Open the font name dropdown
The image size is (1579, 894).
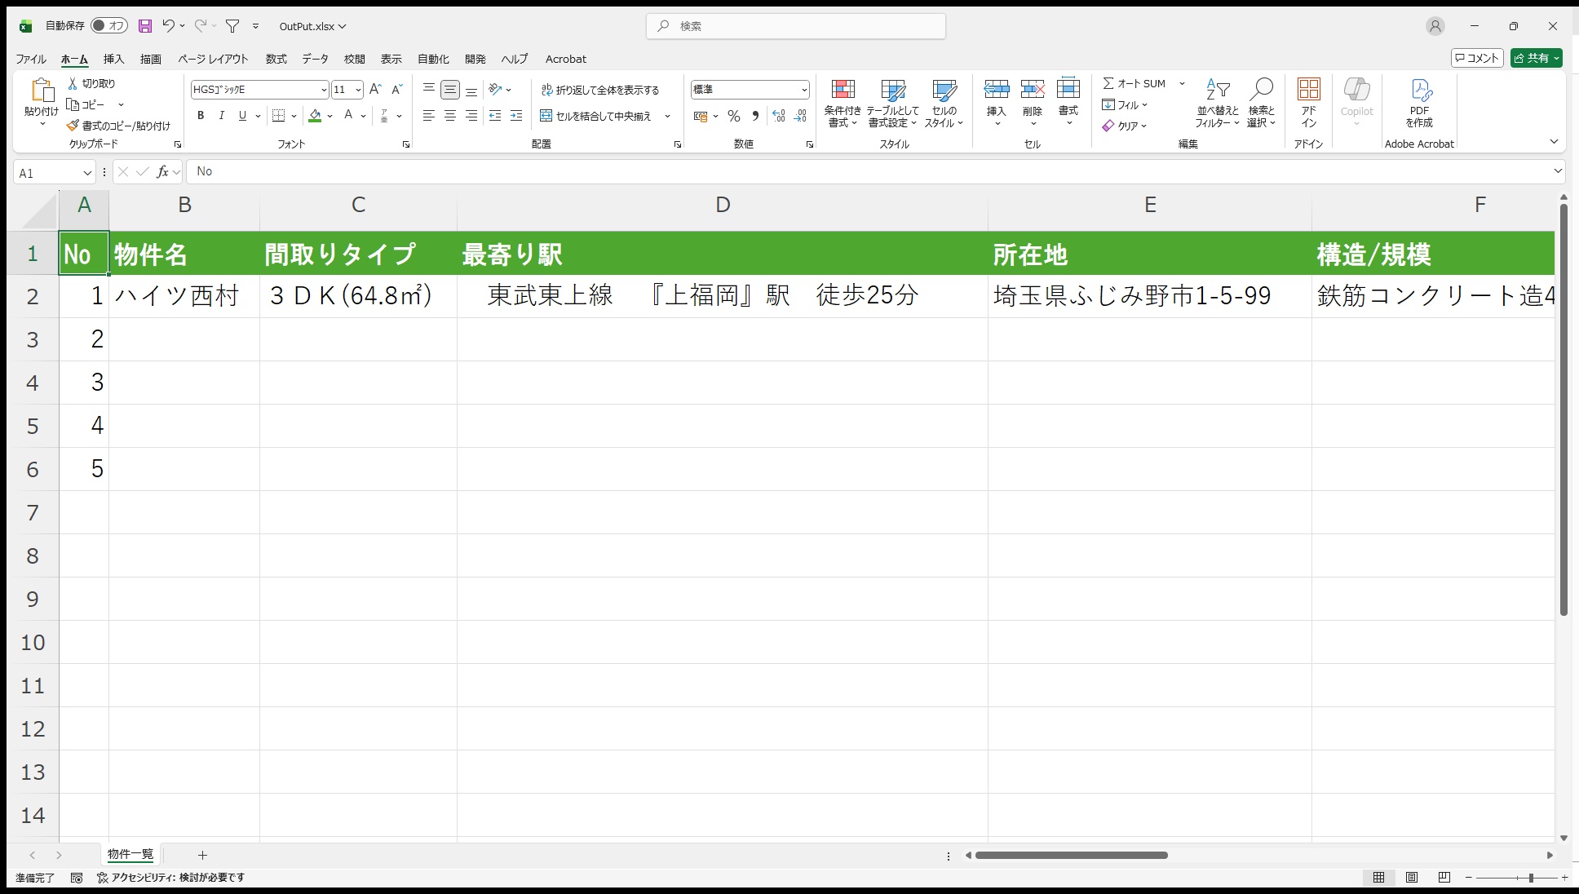pos(323,90)
